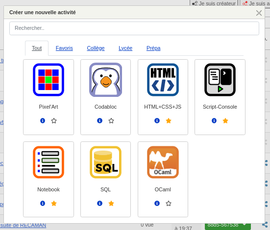This screenshot has height=230, width=270.
Task: Show info for Notebook
Action: 43,204
